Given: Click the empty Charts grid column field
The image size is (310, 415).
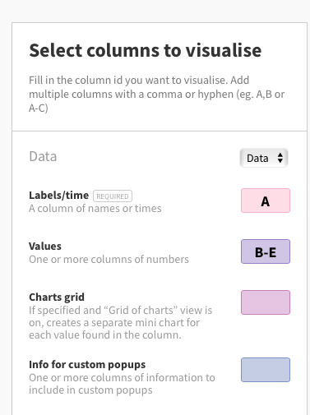Looking at the screenshot, I should 266,302.
